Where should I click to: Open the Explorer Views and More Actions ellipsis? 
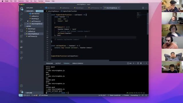click(41, 8)
